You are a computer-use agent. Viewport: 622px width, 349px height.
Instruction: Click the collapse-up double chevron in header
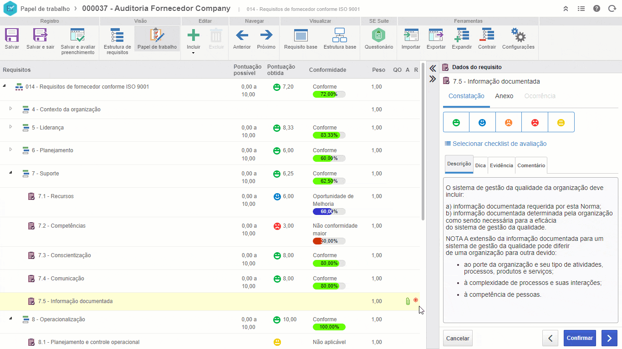(x=566, y=9)
